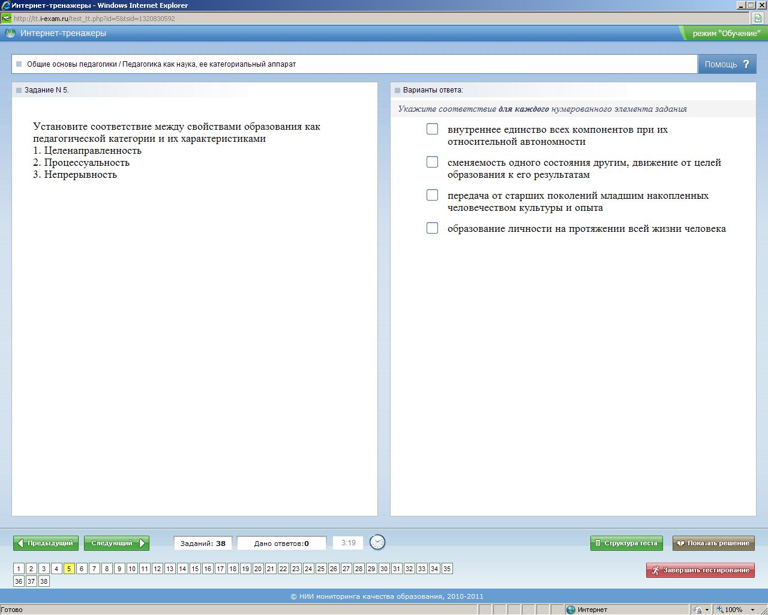The image size is (768, 615).
Task: Click the Предыдущий button
Action: 46,543
